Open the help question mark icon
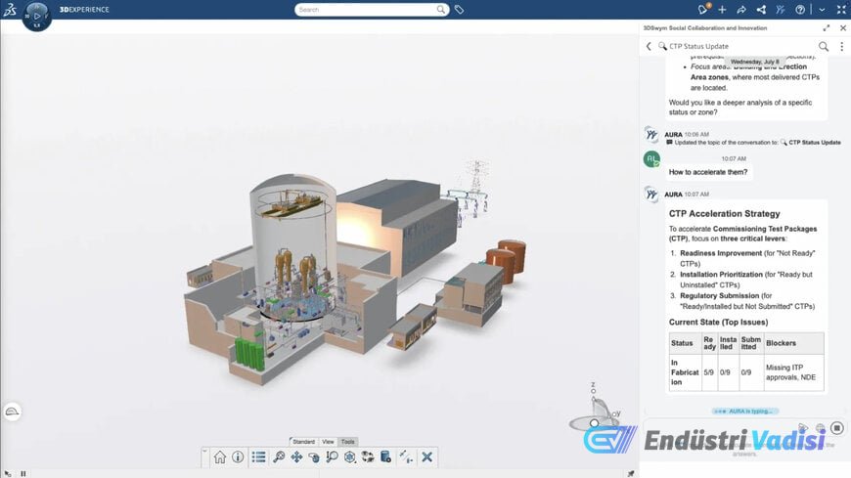 click(800, 9)
